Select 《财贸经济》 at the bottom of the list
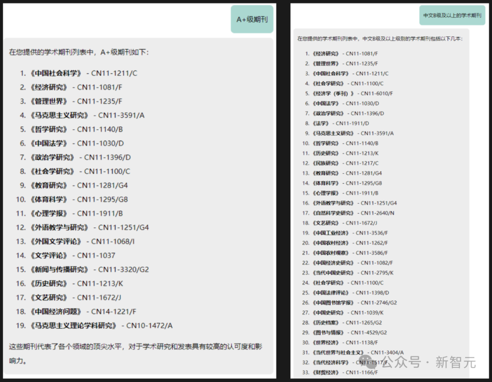Screen dimensions: 492x382 pos(326,372)
